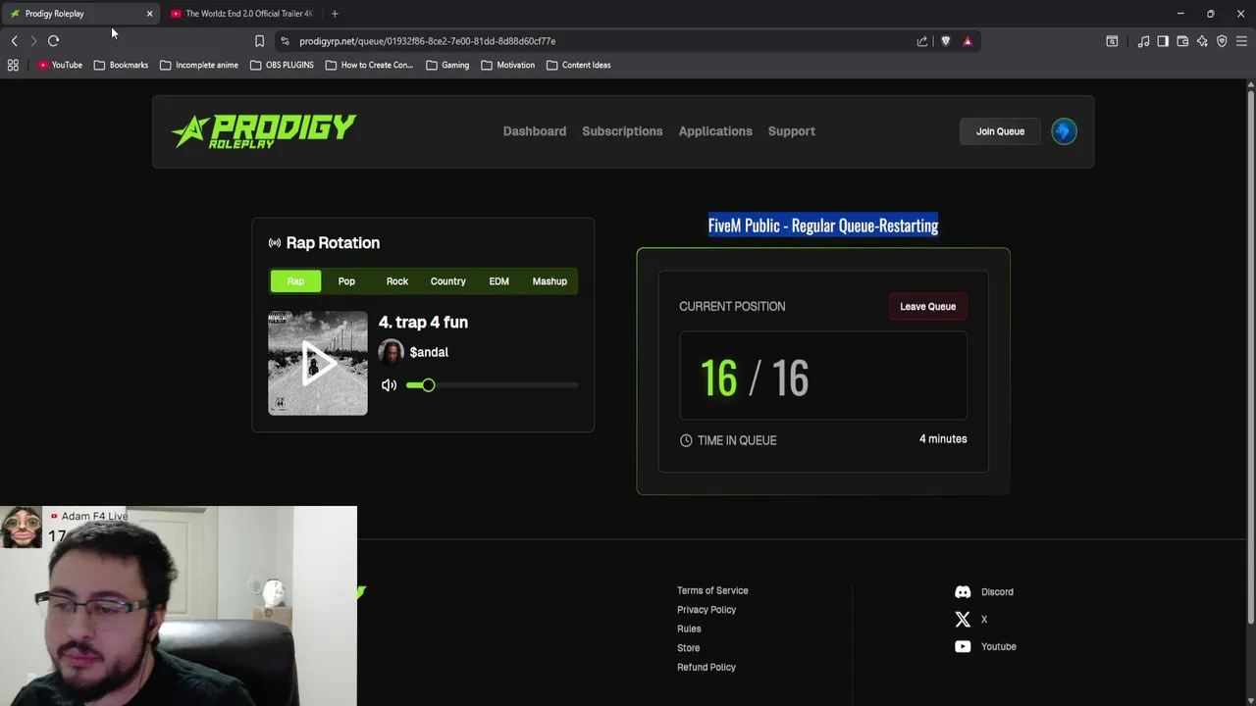Bookmark this page with the bookmark icon

[259, 41]
